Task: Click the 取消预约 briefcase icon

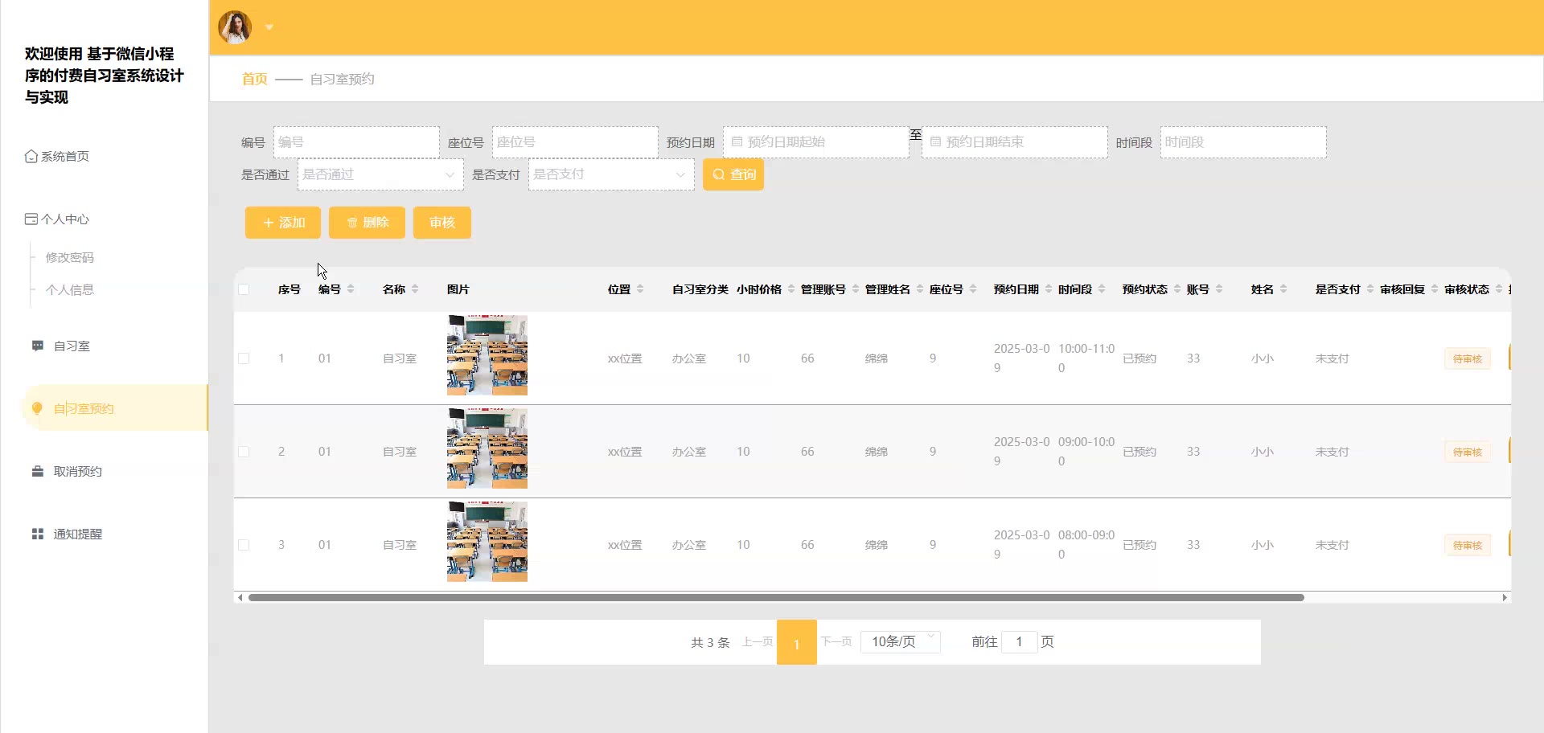Action: [37, 472]
